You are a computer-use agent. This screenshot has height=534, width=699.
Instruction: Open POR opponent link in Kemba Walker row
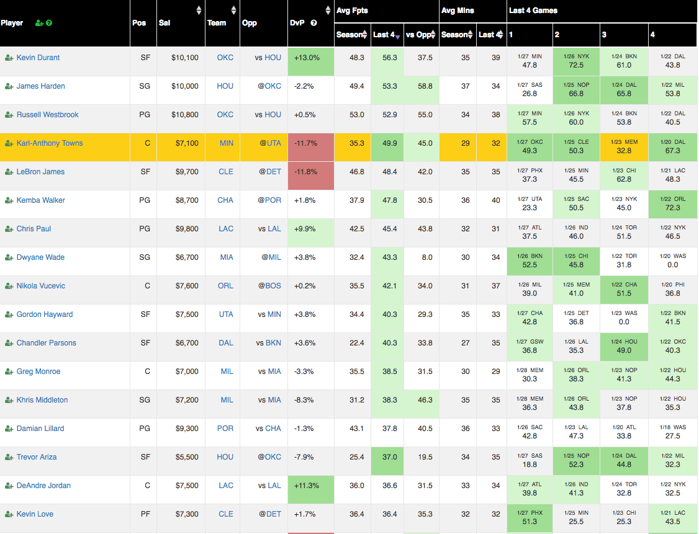pos(273,200)
